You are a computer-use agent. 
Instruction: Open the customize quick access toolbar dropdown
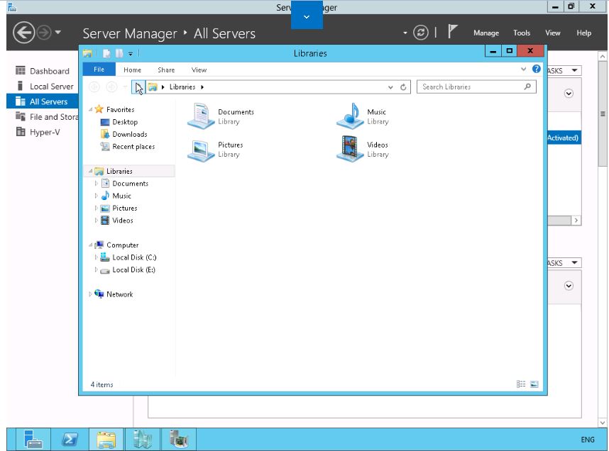point(131,54)
